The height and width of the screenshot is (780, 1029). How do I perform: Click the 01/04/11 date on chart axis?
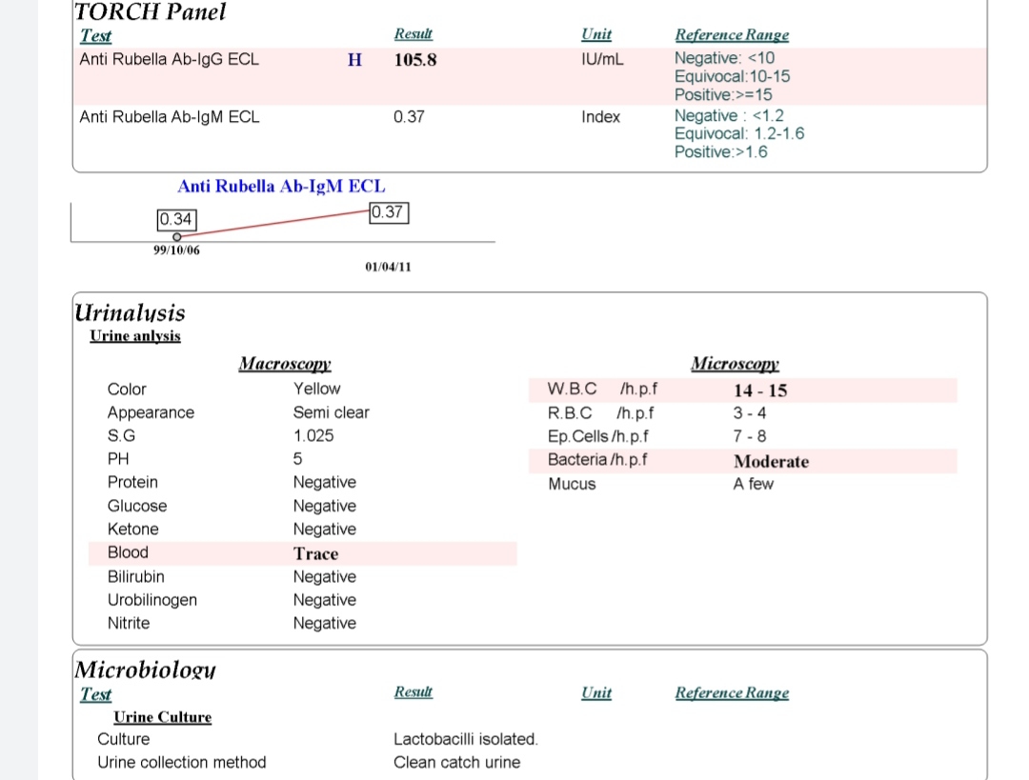pos(388,267)
